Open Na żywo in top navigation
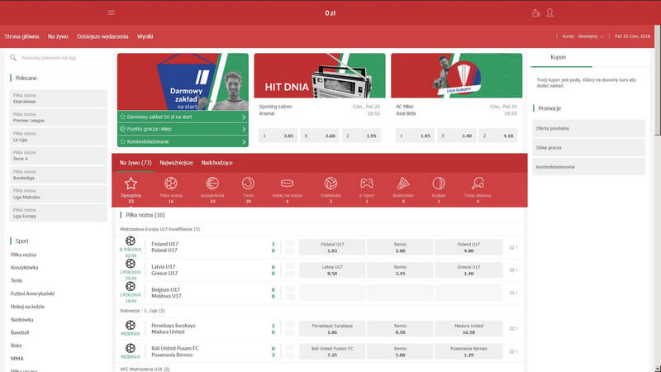The image size is (661, 372). coord(58,36)
